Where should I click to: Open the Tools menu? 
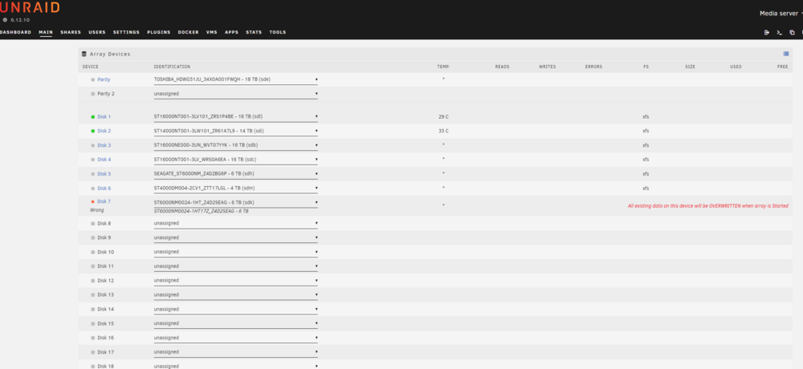pyautogui.click(x=278, y=32)
